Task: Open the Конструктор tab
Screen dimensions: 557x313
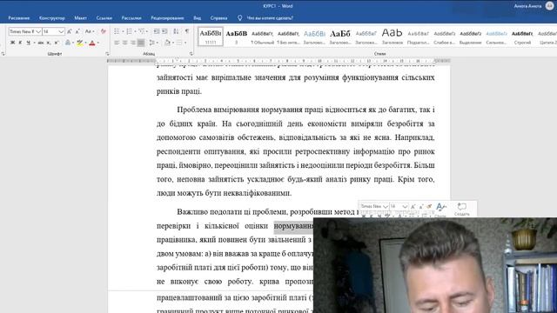Action: 52,17
